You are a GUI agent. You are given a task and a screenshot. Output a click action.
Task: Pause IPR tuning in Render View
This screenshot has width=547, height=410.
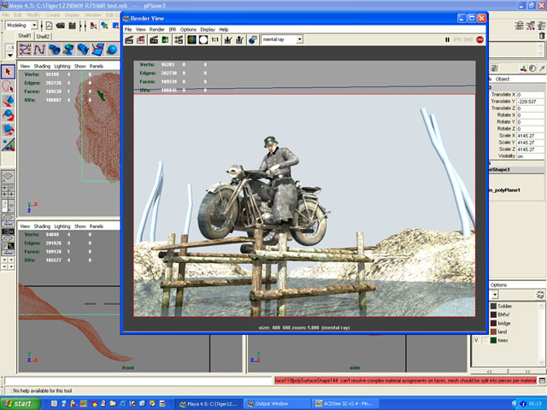[447, 40]
